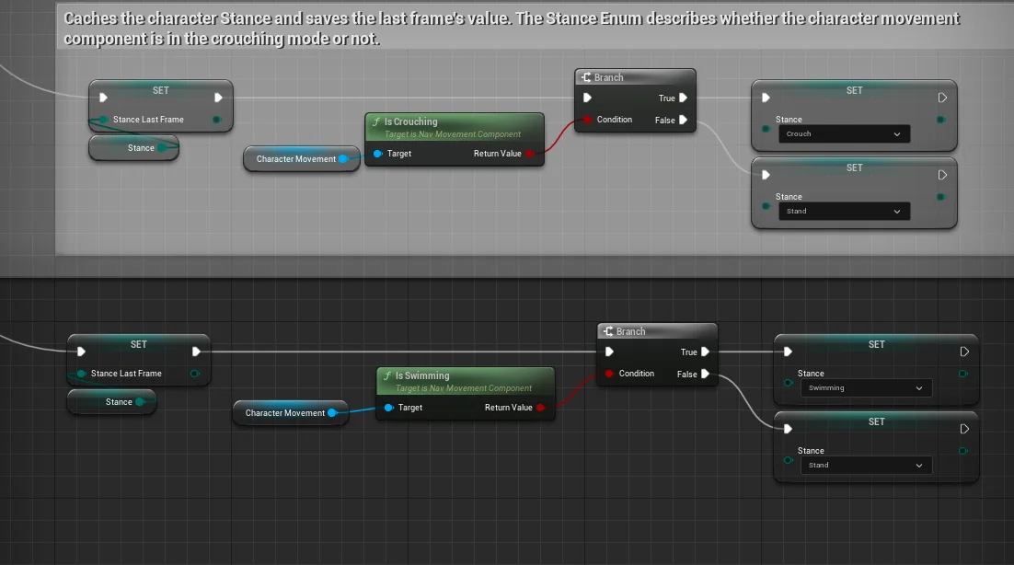Screen dimensions: 1014x565
Task: Click the Return Value pin on Is Crouching
Action: (x=530, y=153)
